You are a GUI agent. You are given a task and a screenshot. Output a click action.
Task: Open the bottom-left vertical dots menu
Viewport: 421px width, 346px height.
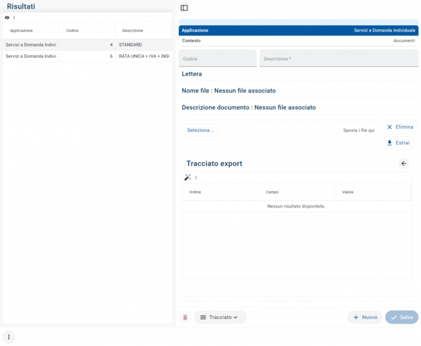[x=9, y=337]
